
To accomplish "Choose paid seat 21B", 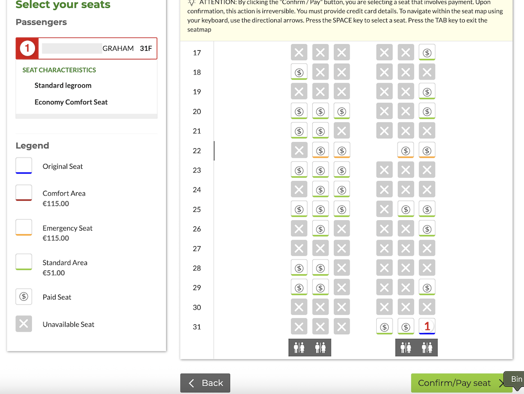I will pyautogui.click(x=321, y=130).
